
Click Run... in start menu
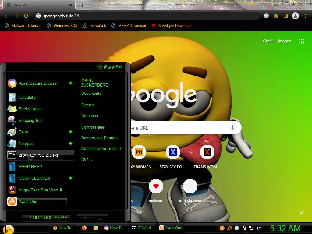coord(87,159)
